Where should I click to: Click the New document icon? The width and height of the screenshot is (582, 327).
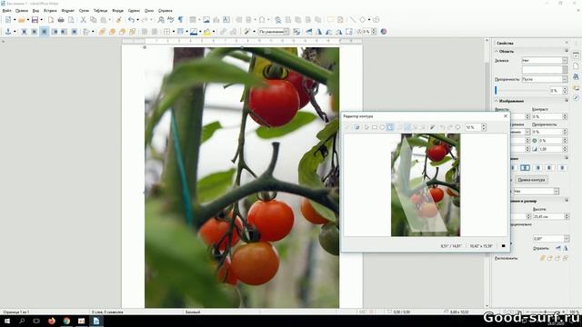[x=8, y=20]
